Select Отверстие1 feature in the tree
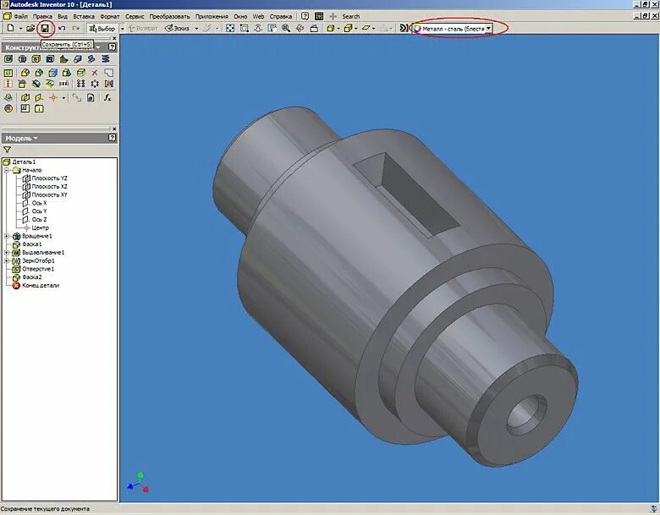660x515 pixels. pyautogui.click(x=38, y=269)
